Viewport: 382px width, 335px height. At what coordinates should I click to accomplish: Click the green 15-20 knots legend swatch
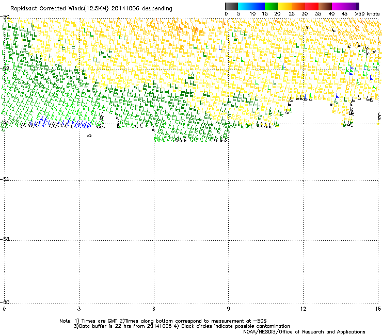pyautogui.click(x=272, y=6)
